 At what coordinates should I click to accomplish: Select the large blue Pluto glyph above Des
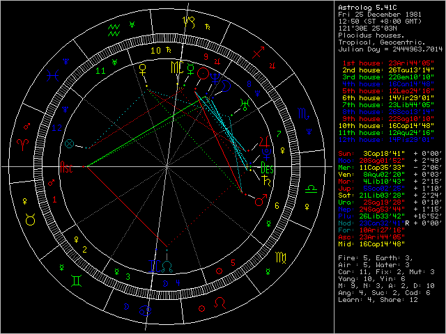266,154
